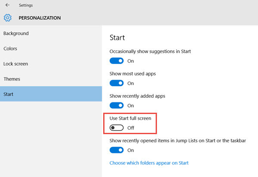Screen dimensions: 258x177
Task: Toggle off Show recently added apps switch
Action: click(x=117, y=105)
